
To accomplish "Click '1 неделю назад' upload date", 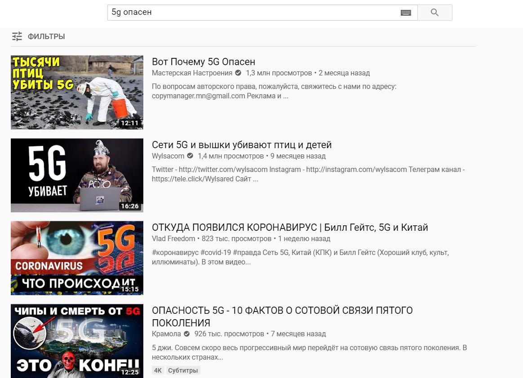I will click(x=304, y=239).
